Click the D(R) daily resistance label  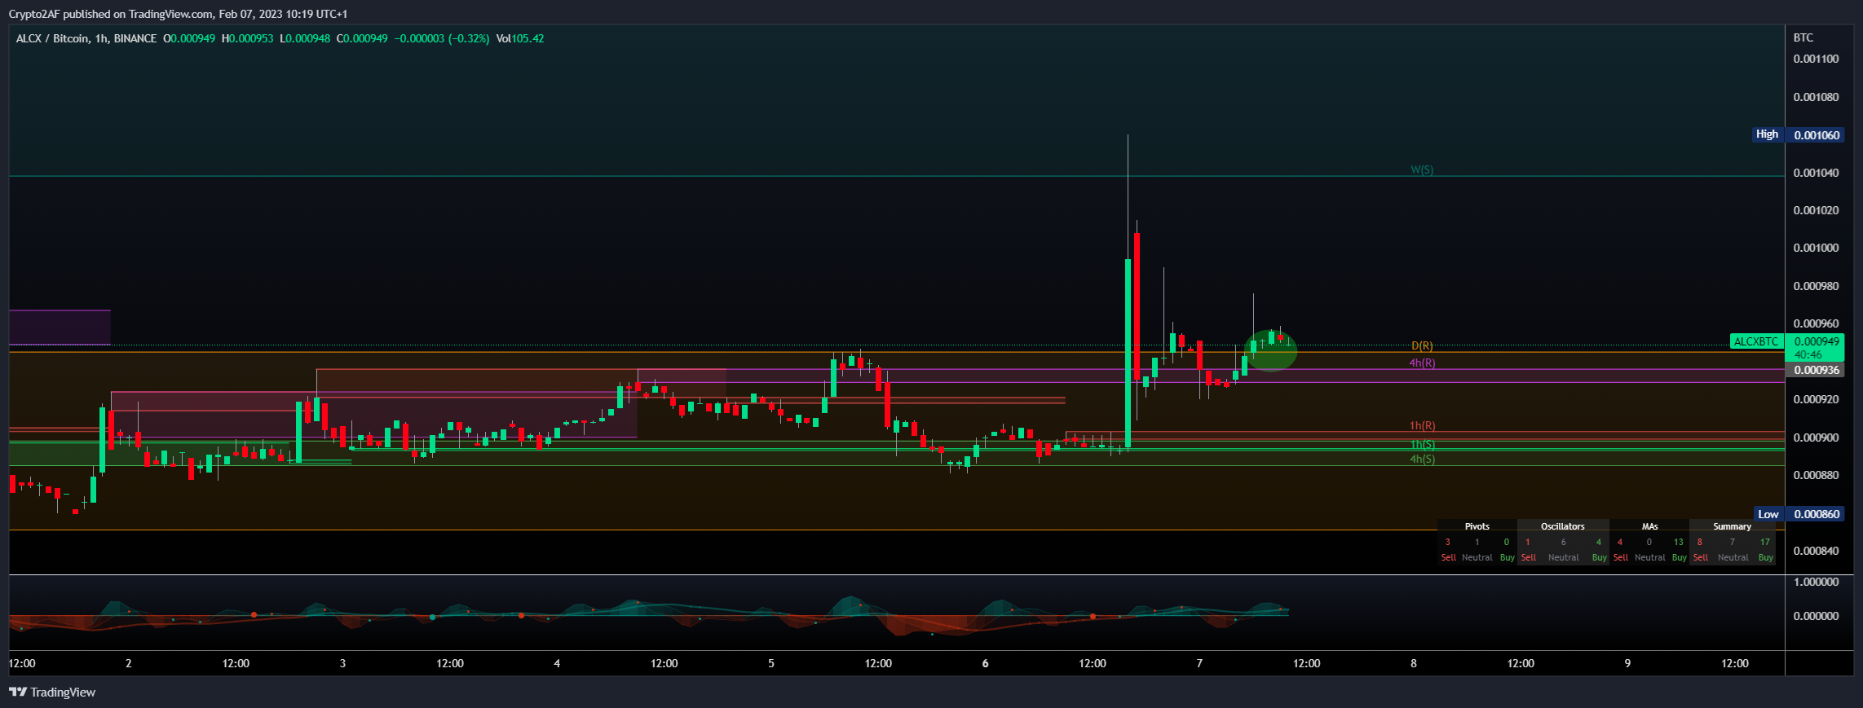[1422, 346]
